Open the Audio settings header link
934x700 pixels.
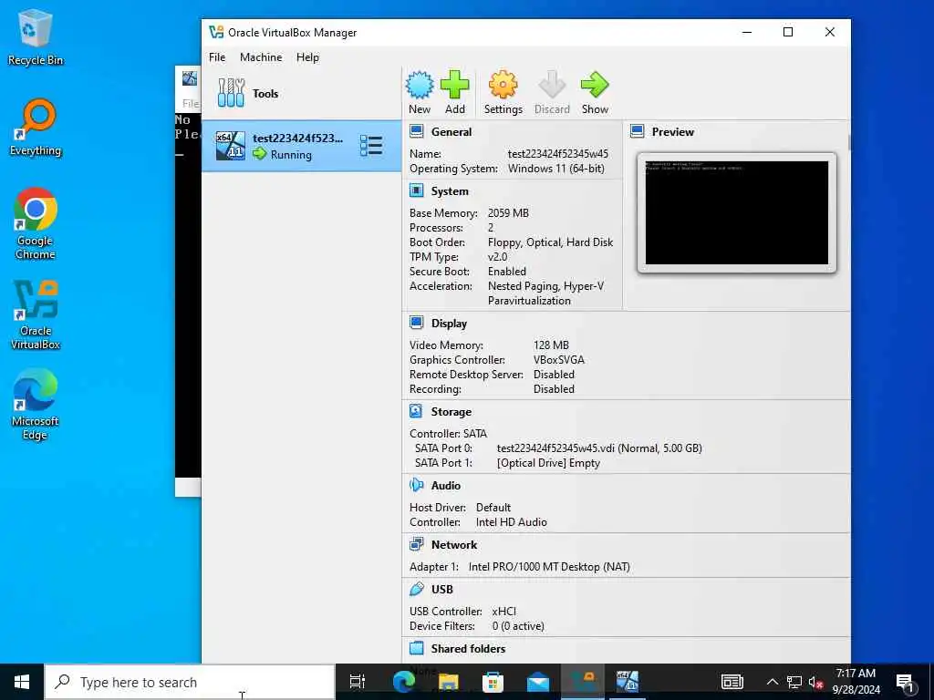(445, 486)
